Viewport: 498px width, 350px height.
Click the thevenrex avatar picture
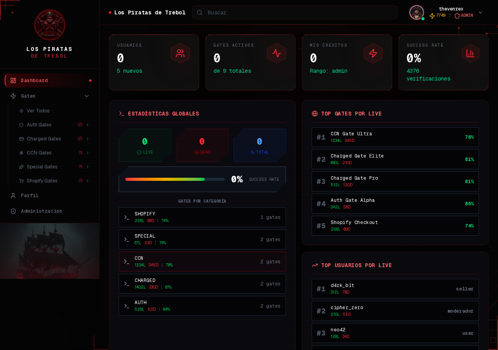[x=417, y=12]
